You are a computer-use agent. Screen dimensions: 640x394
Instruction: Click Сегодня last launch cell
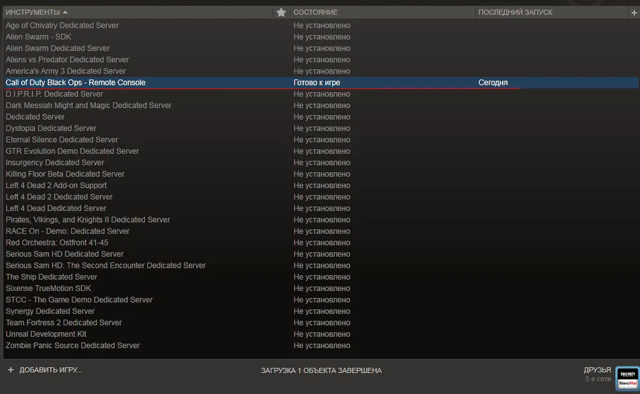493,83
